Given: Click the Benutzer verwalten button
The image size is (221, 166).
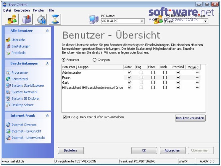Looking at the screenshot, I should tap(190, 118).
